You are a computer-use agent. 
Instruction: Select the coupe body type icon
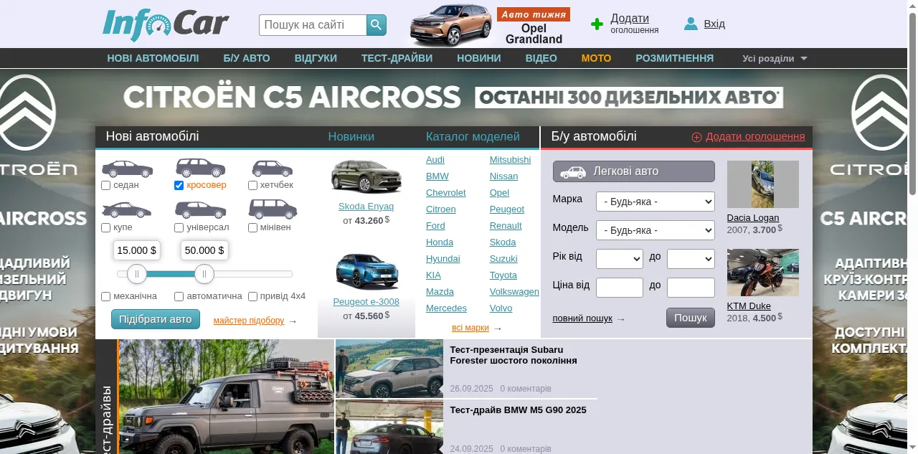[x=127, y=210]
